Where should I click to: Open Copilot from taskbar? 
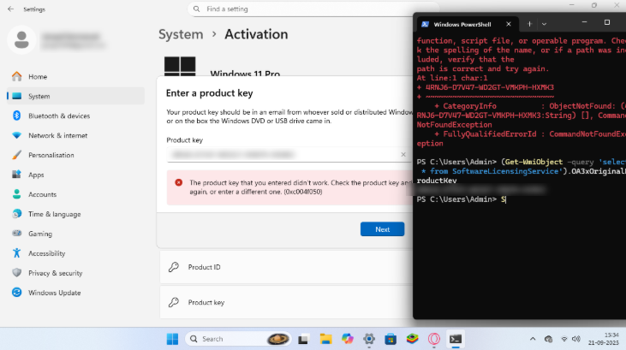(x=348, y=339)
